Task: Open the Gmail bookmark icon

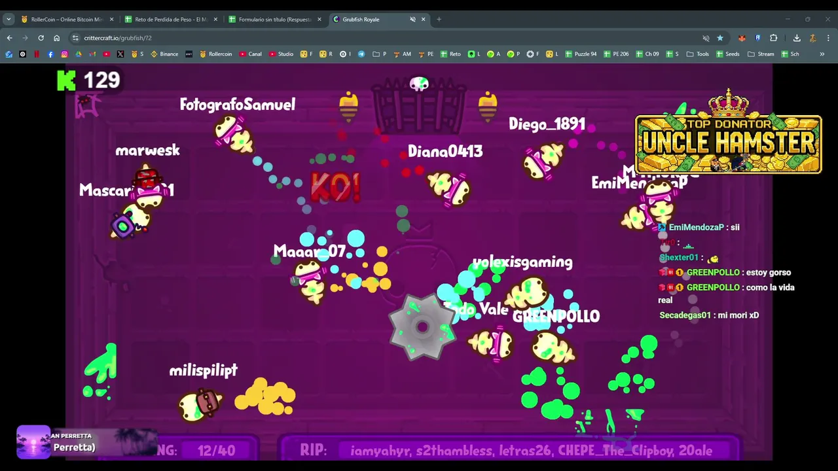Action: coord(92,54)
